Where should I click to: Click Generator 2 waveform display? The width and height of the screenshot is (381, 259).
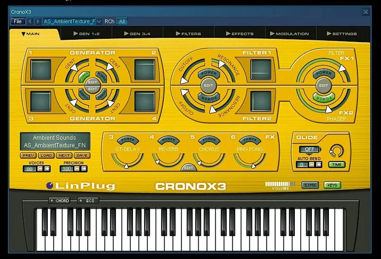(x=144, y=70)
